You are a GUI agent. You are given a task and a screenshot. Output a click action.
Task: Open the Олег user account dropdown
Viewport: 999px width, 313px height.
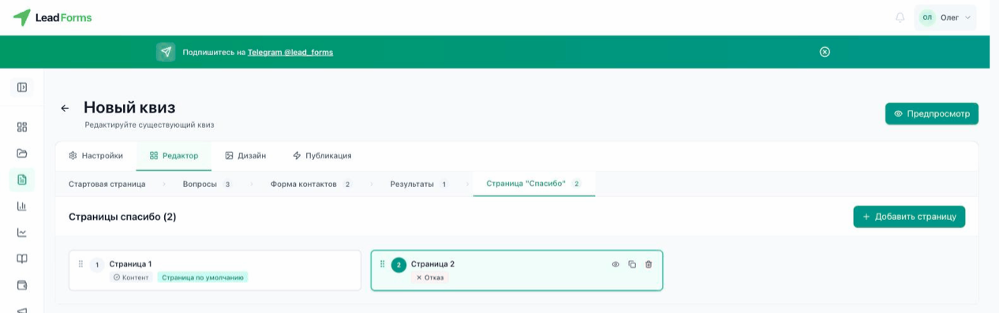[945, 17]
